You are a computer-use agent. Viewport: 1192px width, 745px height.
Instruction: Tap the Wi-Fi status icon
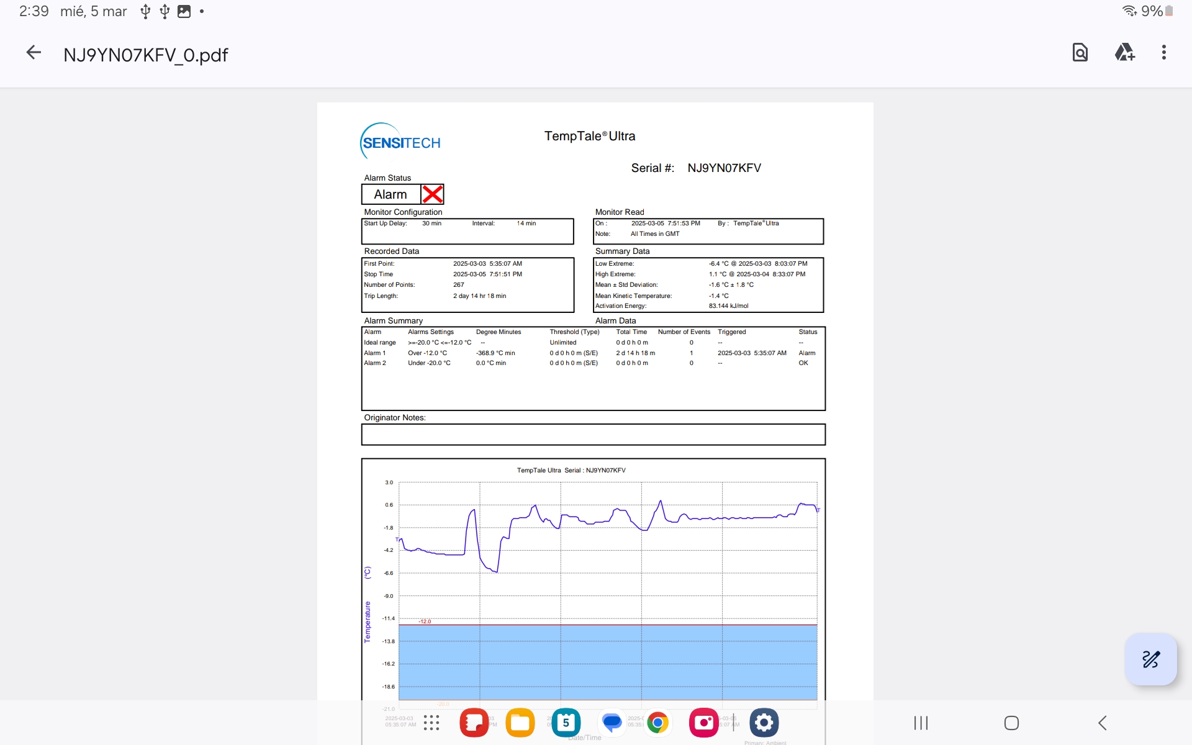click(x=1130, y=11)
